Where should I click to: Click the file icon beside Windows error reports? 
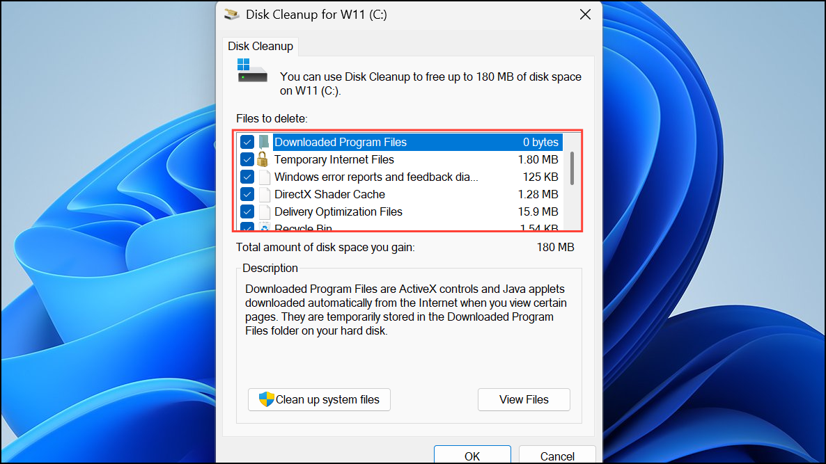click(x=263, y=176)
